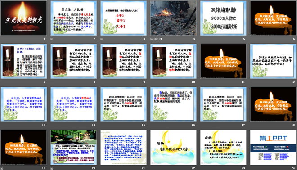This screenshot has width=297, height=170.
Task: Select slide 9 candlestick text thumbnail
Action: [x=123, y=61]
